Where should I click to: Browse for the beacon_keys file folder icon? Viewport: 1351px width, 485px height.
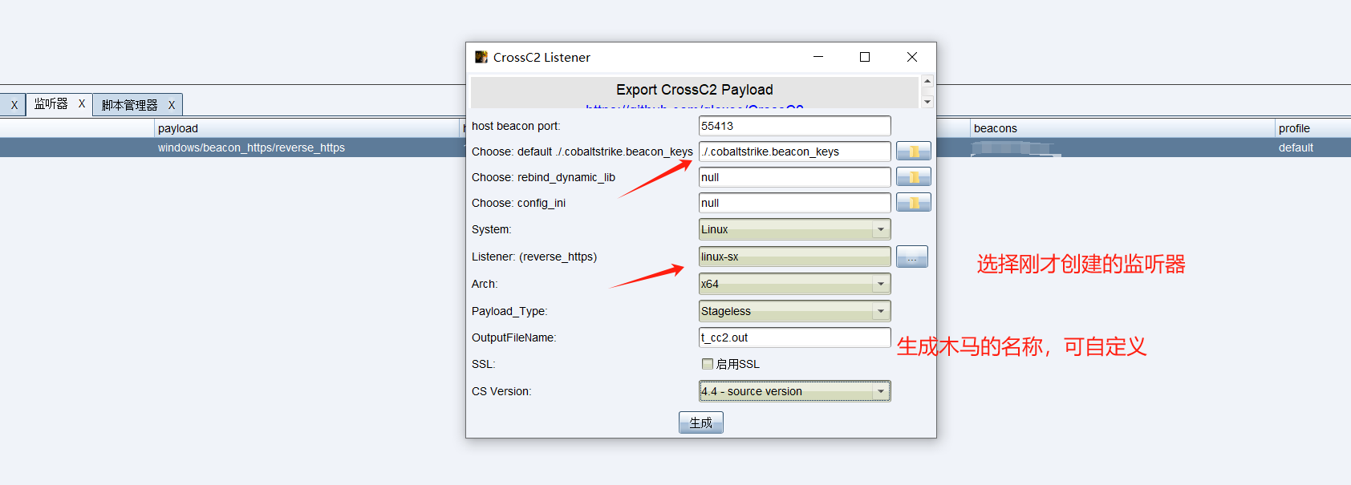click(913, 152)
